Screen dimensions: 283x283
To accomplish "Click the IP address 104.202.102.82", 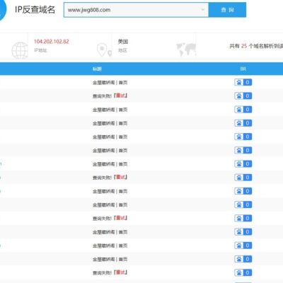I will 52,42.
